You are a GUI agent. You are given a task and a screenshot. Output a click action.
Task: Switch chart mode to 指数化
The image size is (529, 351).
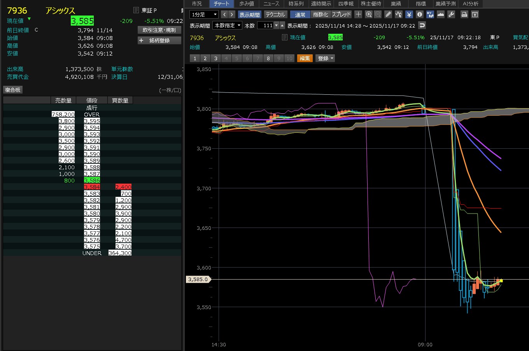[x=321, y=14]
